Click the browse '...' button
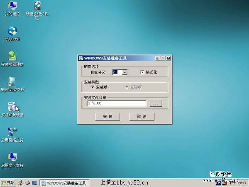 [x=156, y=103]
